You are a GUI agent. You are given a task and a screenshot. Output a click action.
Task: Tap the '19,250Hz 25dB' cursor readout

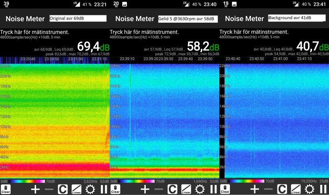pyautogui.click(x=314, y=181)
